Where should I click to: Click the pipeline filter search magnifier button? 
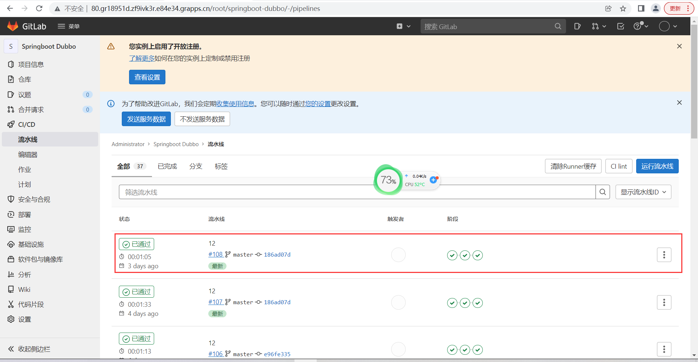(603, 192)
